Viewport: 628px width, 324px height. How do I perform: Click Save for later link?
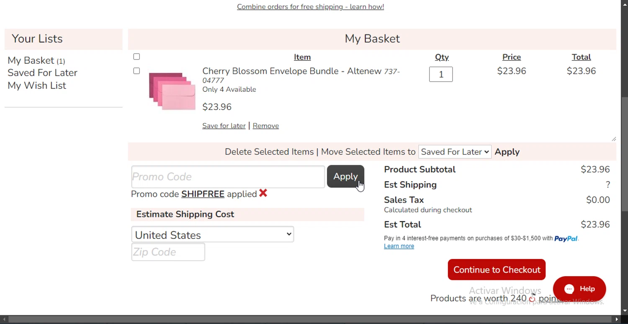[224, 126]
